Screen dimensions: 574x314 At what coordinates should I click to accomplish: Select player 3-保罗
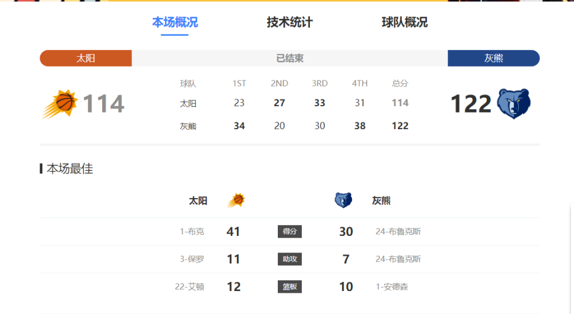pos(192,259)
